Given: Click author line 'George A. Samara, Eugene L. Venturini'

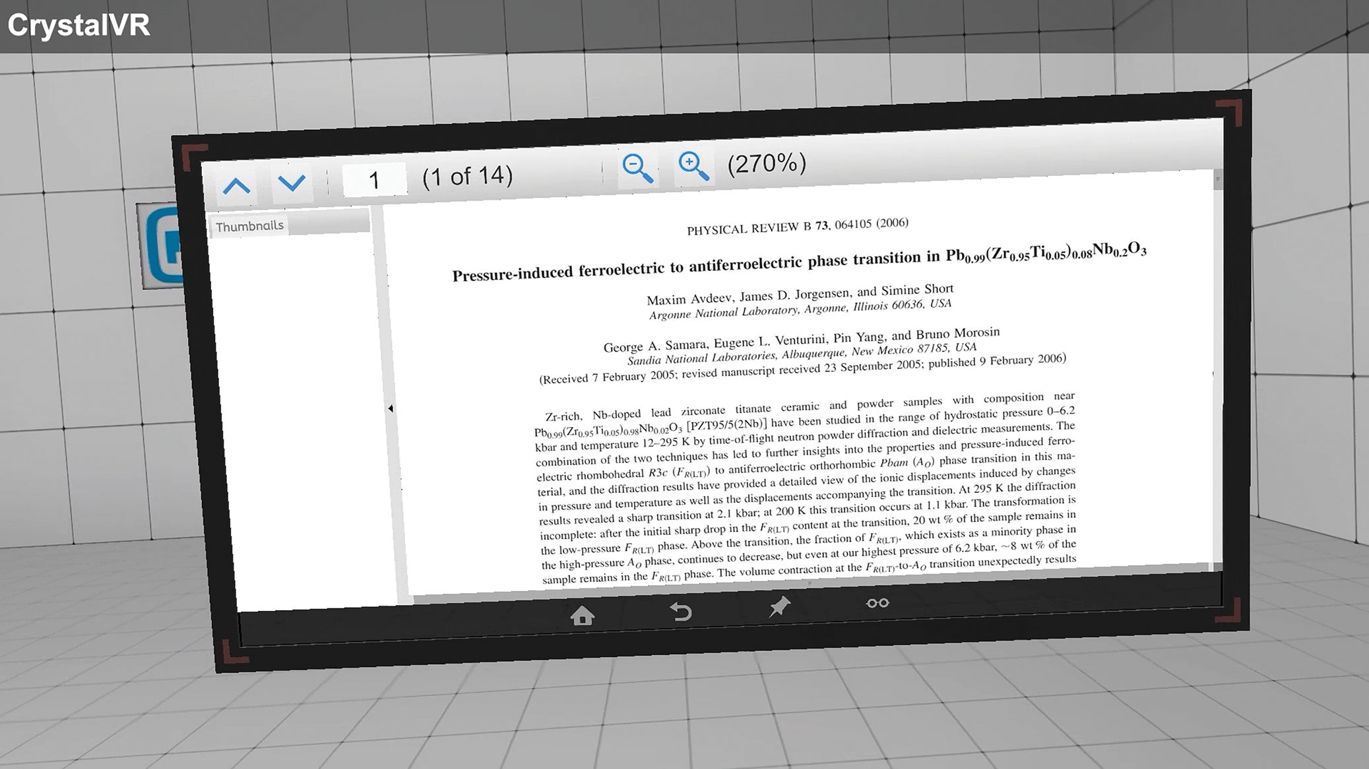Looking at the screenshot, I should coord(802,339).
